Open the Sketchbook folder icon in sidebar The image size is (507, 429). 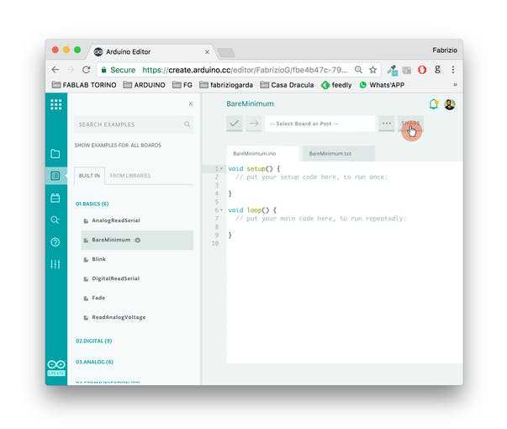pyautogui.click(x=55, y=154)
